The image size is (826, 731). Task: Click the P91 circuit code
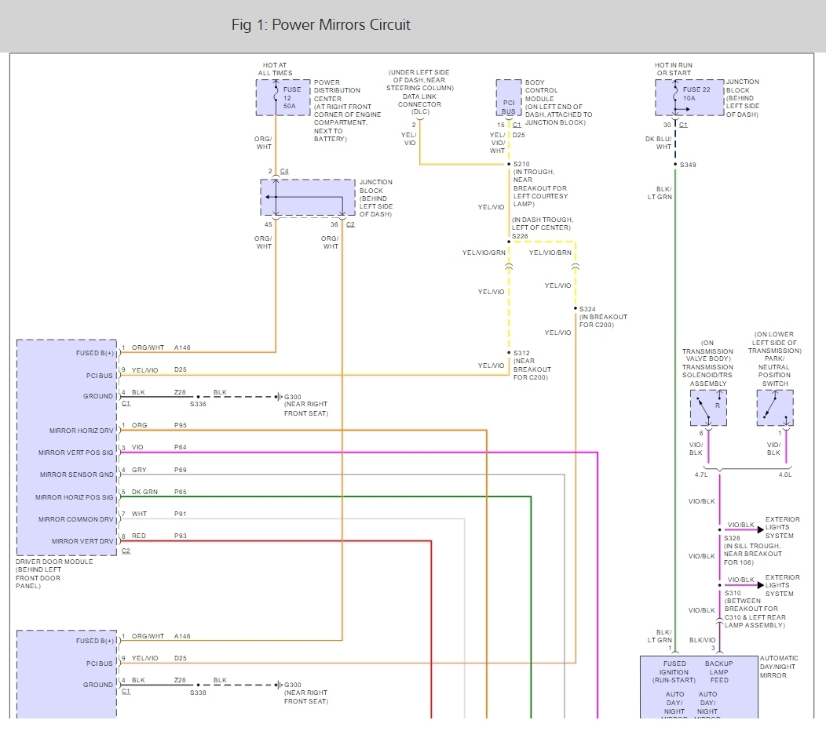pos(181,515)
